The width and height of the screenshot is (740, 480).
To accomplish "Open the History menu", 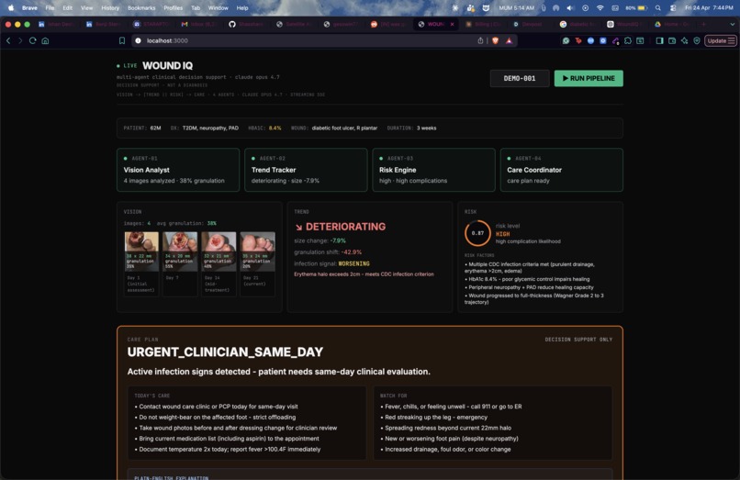I will pos(110,8).
